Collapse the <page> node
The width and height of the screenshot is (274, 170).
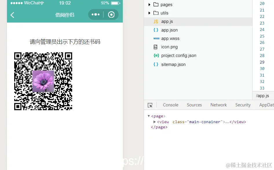click(x=149, y=116)
